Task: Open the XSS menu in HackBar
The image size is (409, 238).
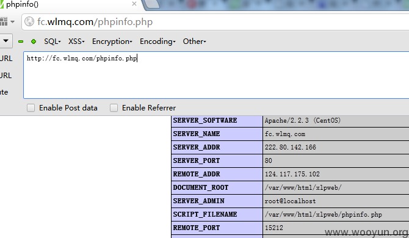Action: 76,41
